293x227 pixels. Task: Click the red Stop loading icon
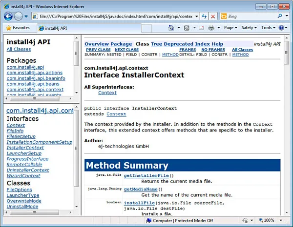click(213, 17)
